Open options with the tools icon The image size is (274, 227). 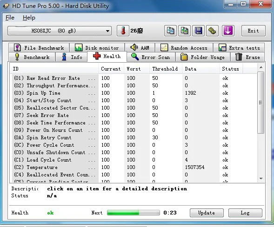212,31
